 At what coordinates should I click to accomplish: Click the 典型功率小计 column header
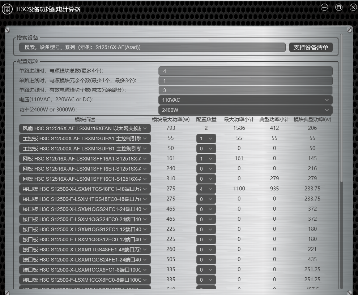274,119
